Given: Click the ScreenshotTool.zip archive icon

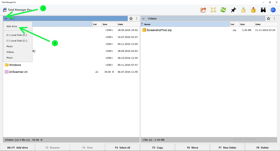Looking at the screenshot, I should pos(144,30).
